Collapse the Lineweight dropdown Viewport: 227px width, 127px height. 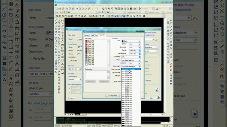tap(139, 67)
